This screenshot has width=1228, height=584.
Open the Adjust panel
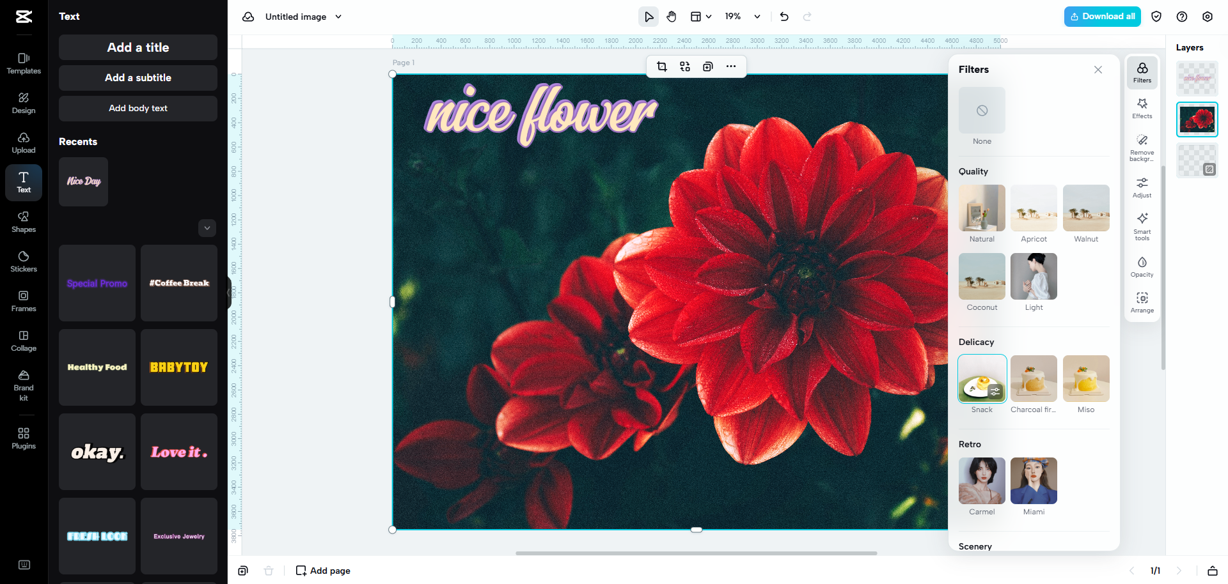[1142, 187]
